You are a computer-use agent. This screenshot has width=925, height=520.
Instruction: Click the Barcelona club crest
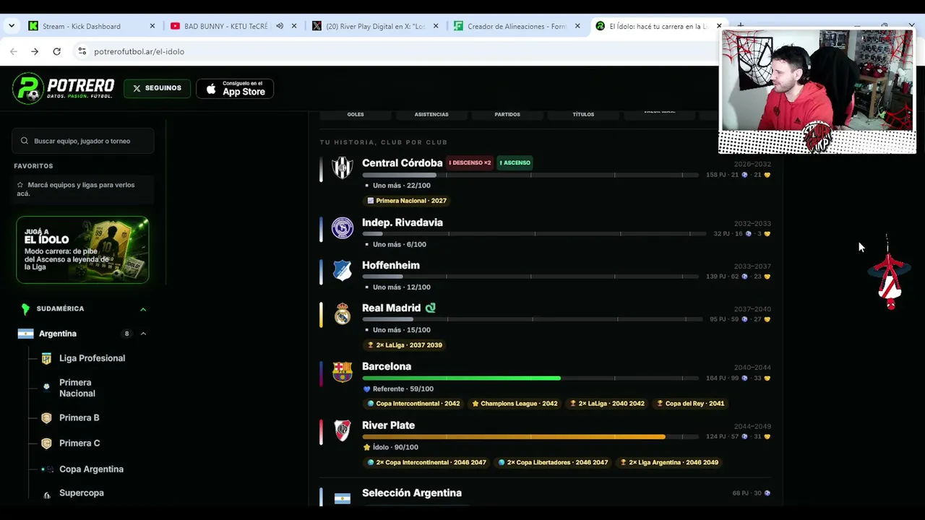[x=342, y=372]
